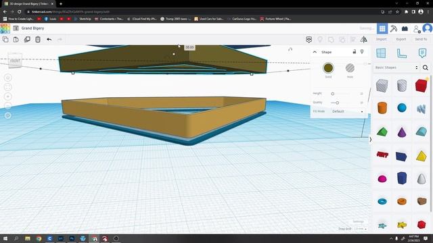Click the Zoom in button
This screenshot has width=433, height=243.
coord(7,97)
